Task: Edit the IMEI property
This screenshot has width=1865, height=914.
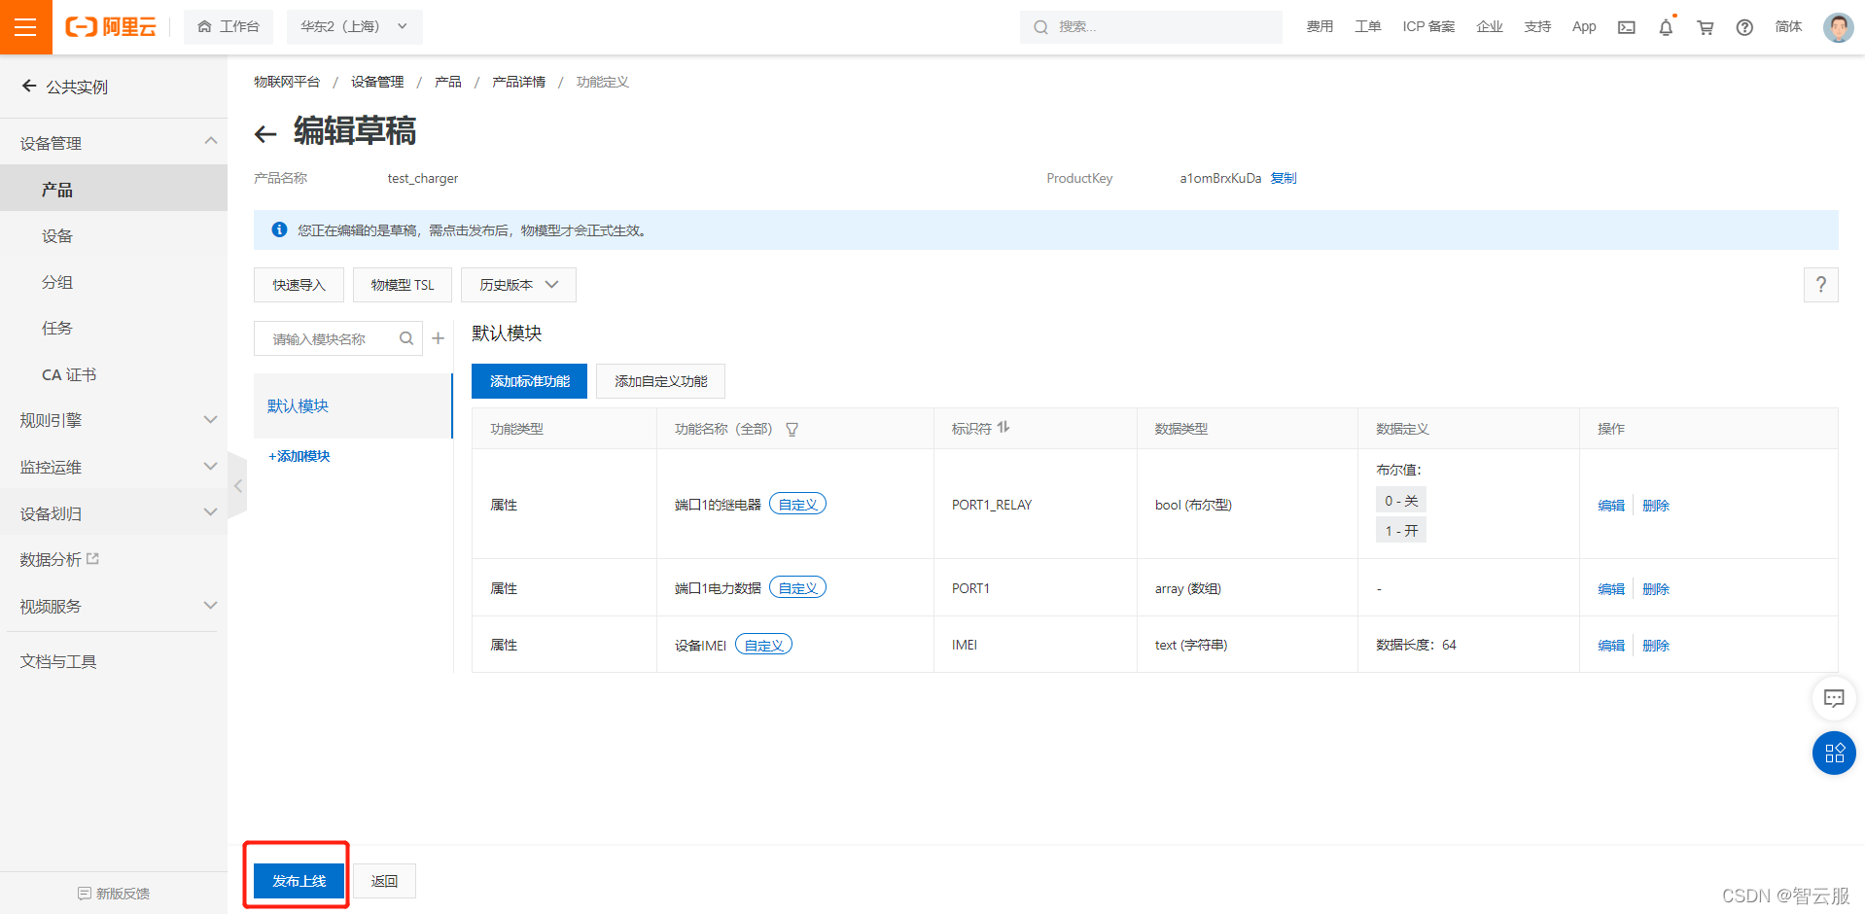Action: 1611,645
